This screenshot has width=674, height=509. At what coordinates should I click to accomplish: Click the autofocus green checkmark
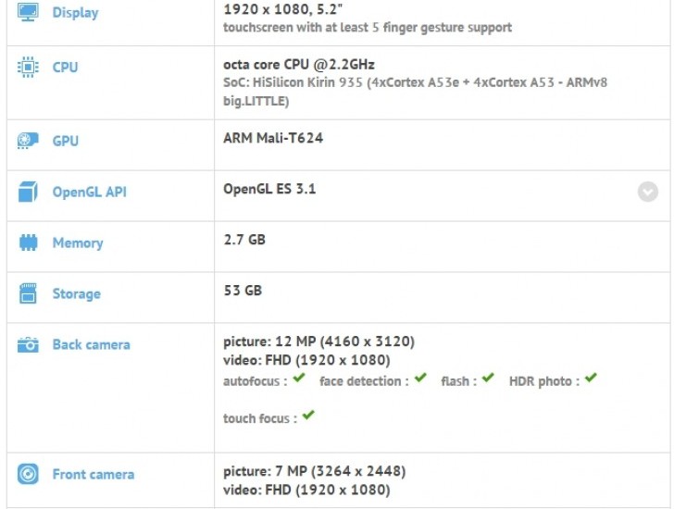click(x=299, y=379)
